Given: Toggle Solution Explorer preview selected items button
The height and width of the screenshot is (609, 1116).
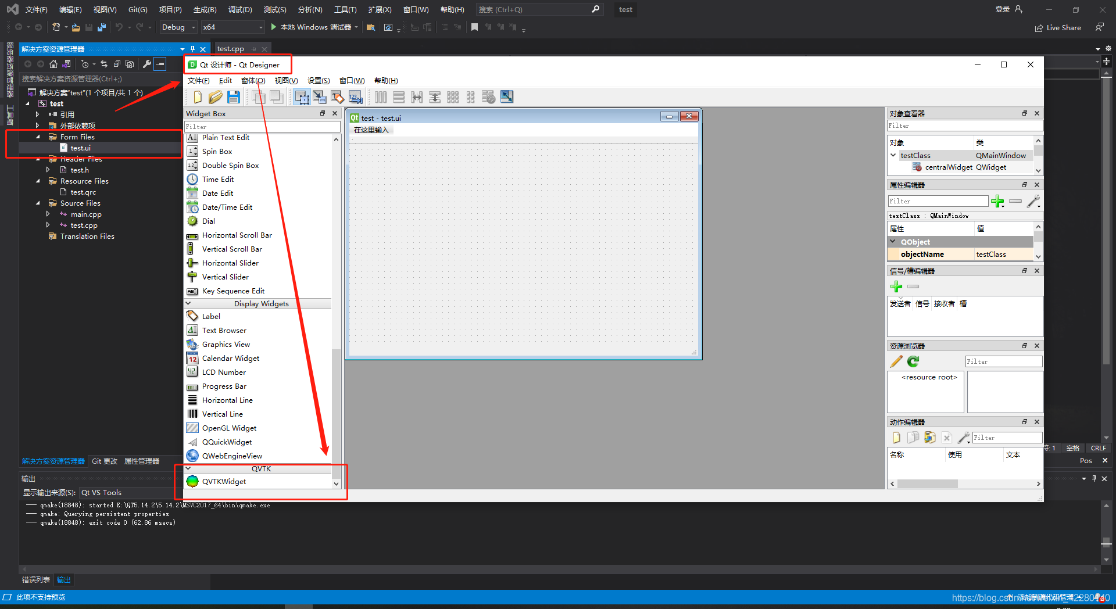Looking at the screenshot, I should click(160, 64).
